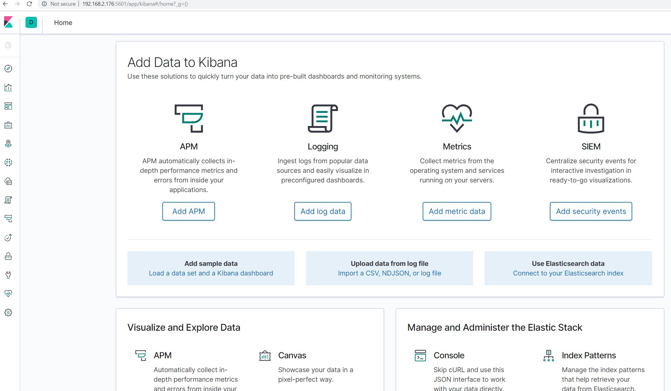Open Dev Tools from the wrench sidebar icon

(8, 275)
